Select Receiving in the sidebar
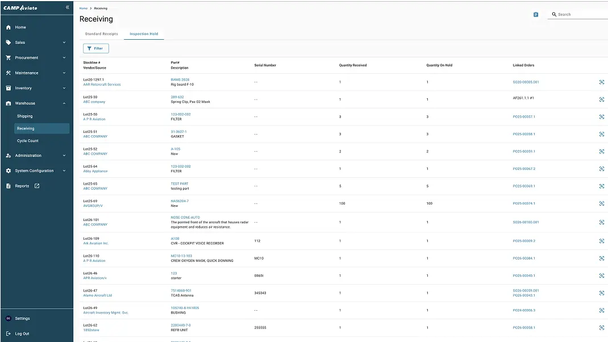This screenshot has width=608, height=342. click(x=42, y=128)
